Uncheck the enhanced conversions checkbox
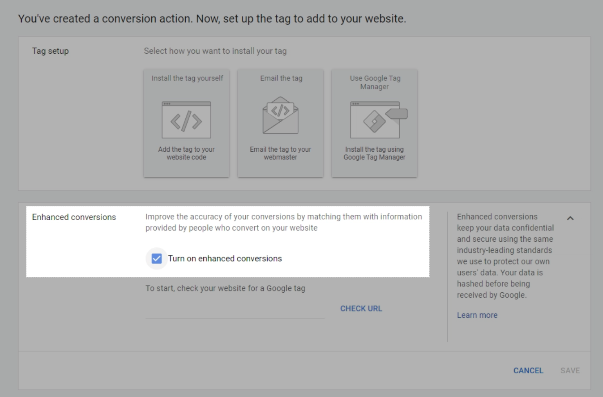 [157, 258]
